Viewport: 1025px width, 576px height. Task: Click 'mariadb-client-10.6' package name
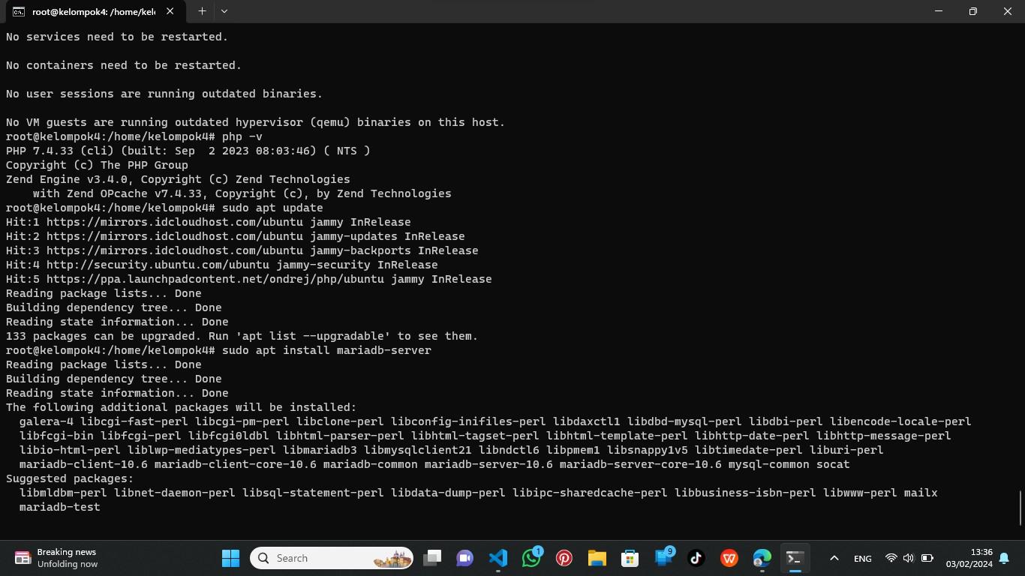point(83,464)
